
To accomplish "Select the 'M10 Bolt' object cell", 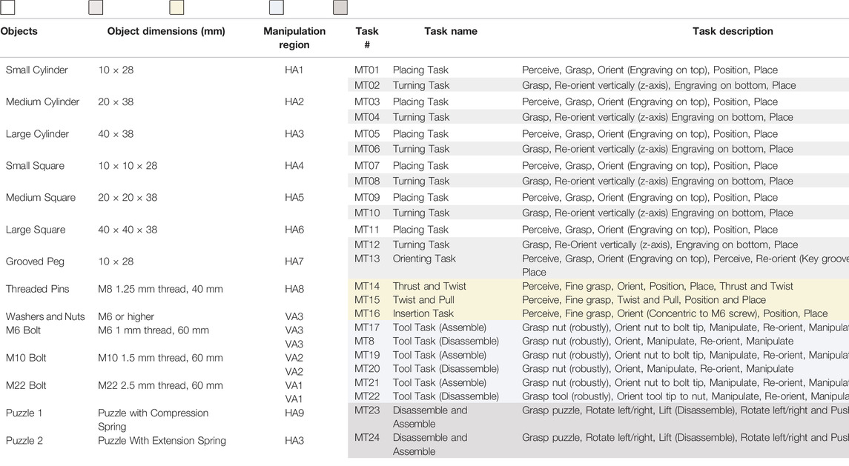I will pyautogui.click(x=26, y=358).
